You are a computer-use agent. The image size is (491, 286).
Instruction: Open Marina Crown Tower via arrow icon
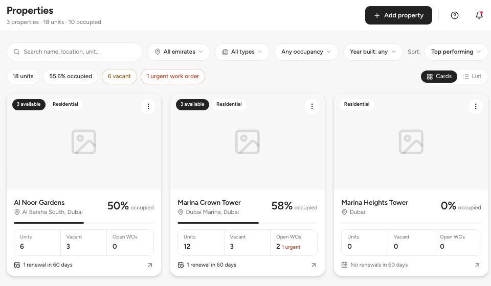(x=314, y=265)
